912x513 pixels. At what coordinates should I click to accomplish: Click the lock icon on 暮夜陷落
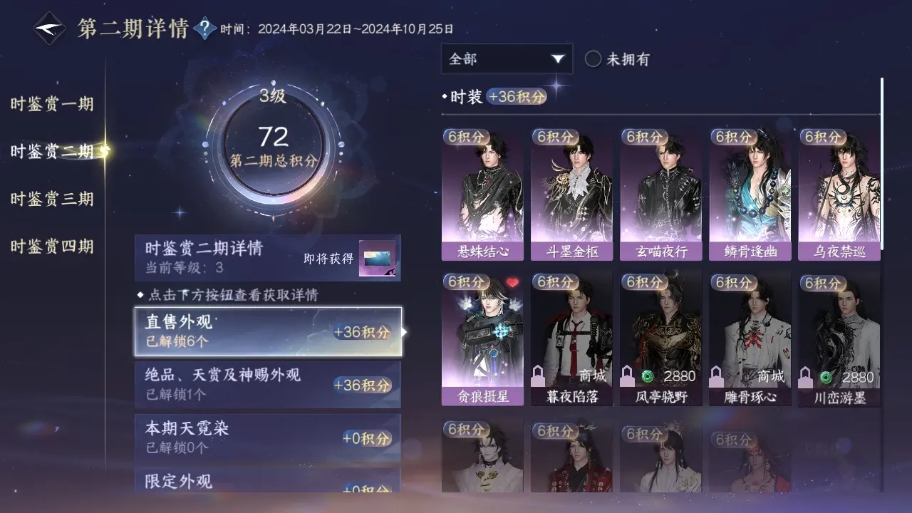click(x=539, y=375)
